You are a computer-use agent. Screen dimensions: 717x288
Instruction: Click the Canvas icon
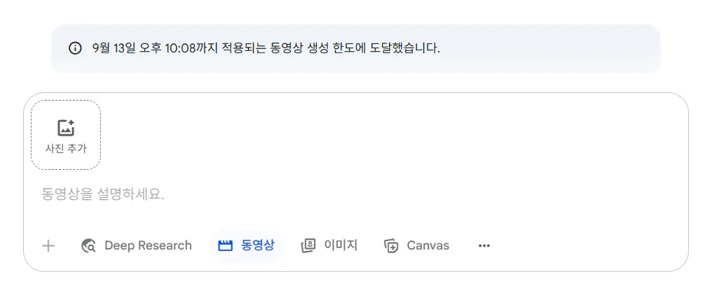point(391,245)
